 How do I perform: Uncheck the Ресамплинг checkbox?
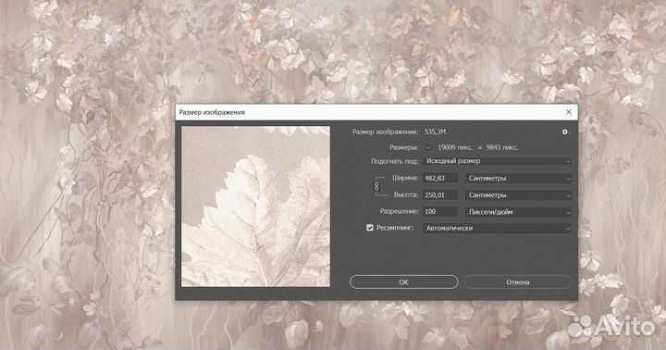tap(369, 228)
